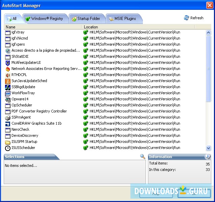The height and width of the screenshot is (202, 215).
Task: Click the scrollbar down arrow
Action: [208, 148]
